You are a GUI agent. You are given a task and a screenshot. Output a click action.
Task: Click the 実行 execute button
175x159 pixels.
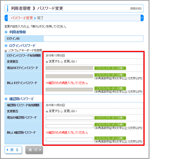click(34, 150)
